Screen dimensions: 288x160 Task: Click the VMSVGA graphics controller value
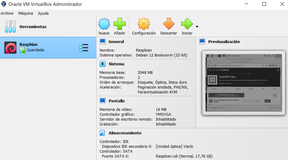163,115
